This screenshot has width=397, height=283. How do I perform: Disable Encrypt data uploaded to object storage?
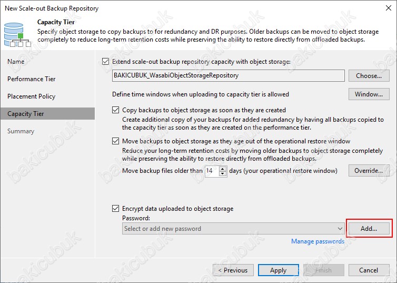(115, 209)
